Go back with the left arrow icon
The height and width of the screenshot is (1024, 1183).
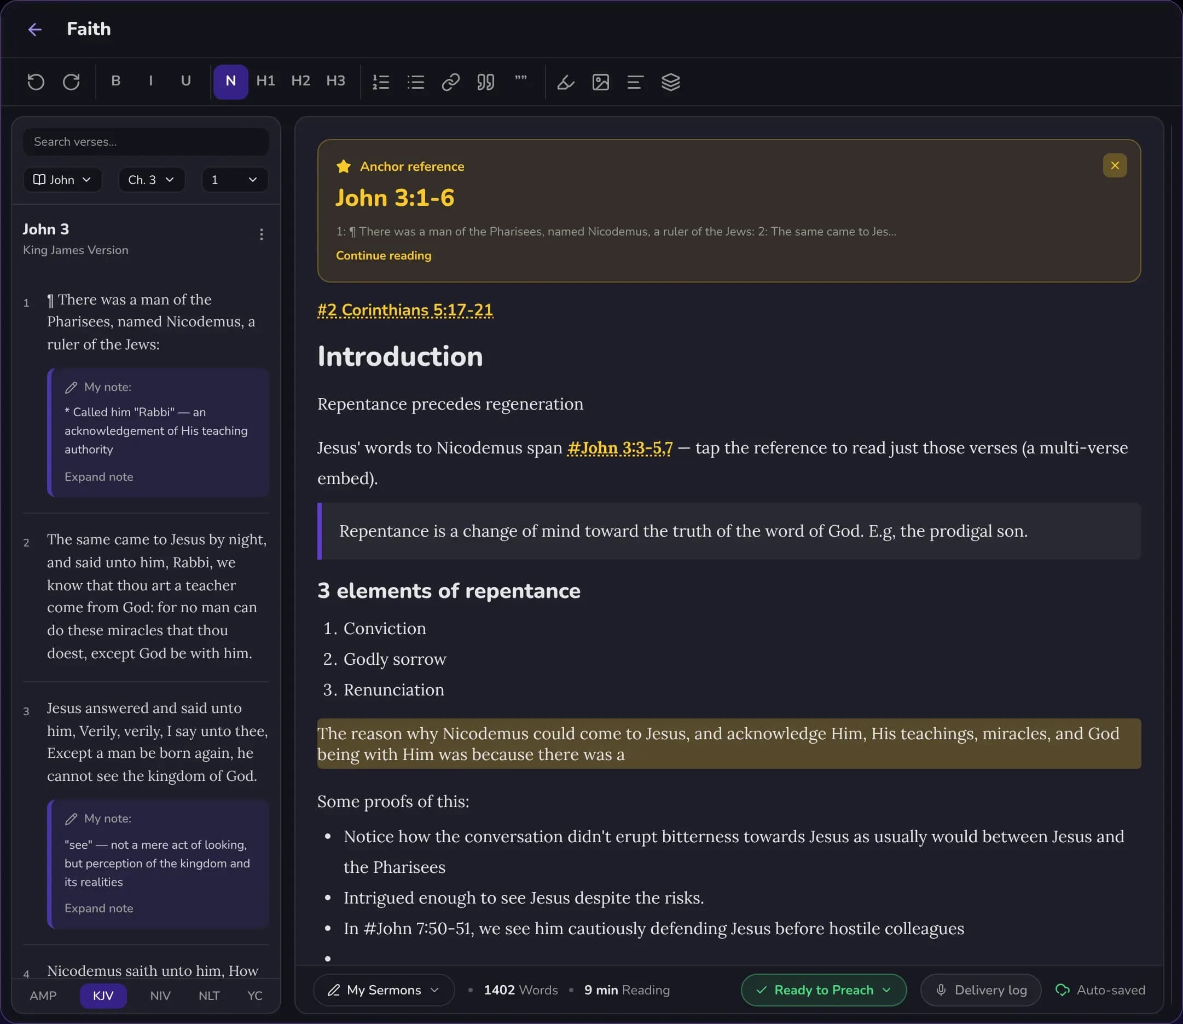pos(35,29)
